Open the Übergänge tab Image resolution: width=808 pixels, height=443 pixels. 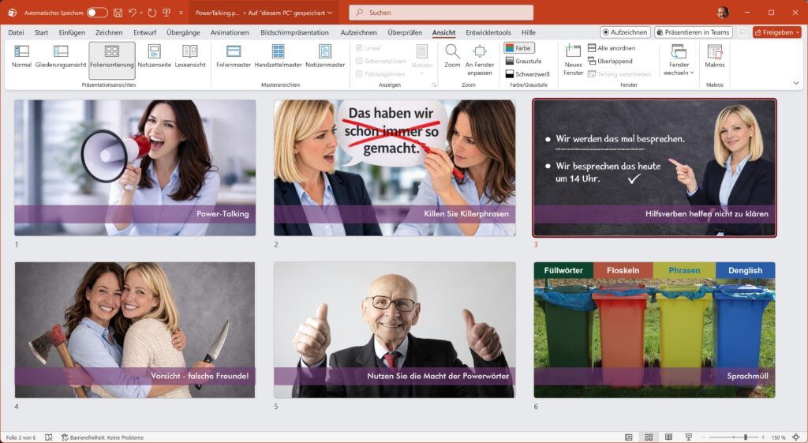[x=183, y=32]
